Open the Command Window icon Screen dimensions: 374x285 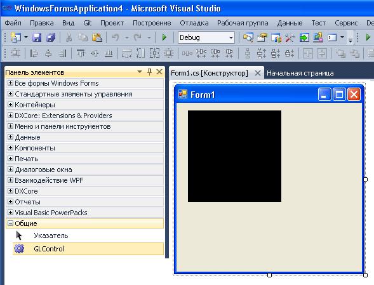pyautogui.click(x=332, y=37)
